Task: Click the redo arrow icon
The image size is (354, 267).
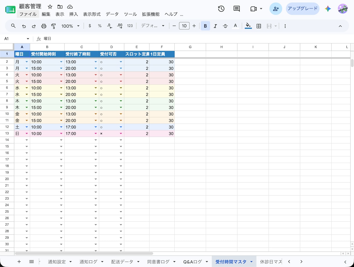Action: coord(34,26)
